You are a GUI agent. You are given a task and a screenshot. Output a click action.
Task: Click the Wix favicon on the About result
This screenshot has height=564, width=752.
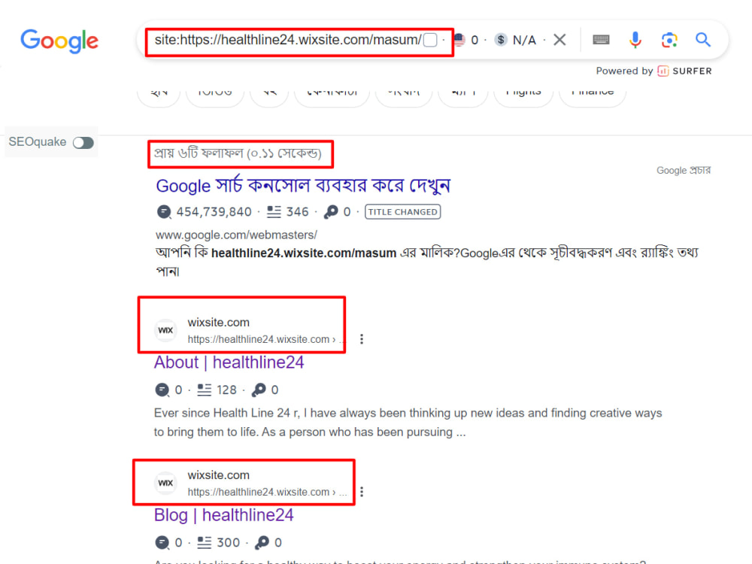click(x=165, y=330)
